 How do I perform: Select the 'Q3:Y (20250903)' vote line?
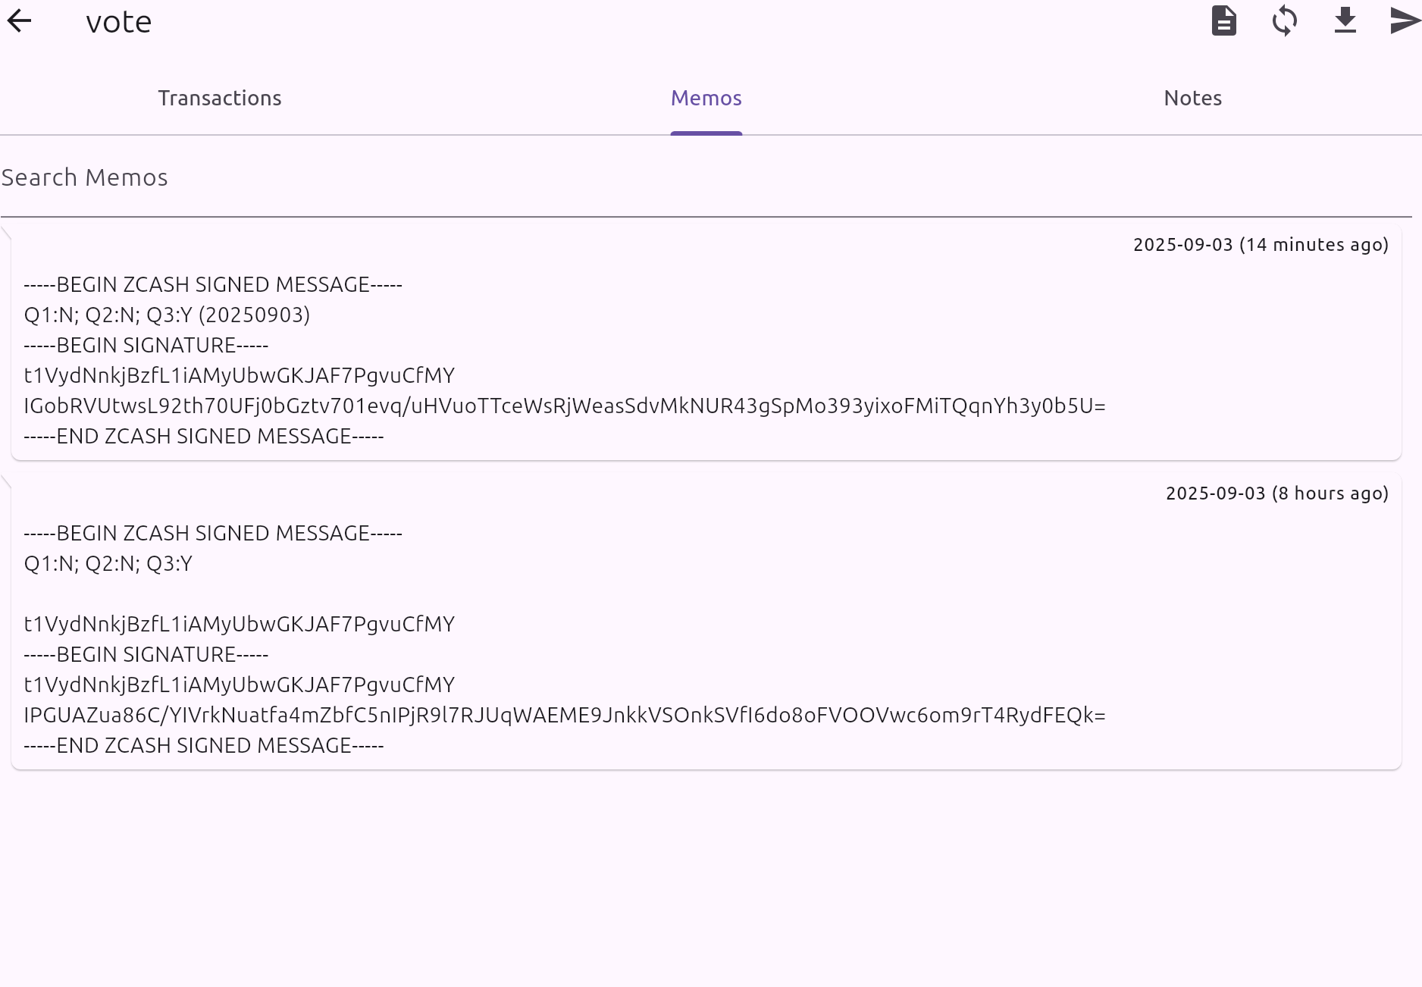(x=167, y=315)
